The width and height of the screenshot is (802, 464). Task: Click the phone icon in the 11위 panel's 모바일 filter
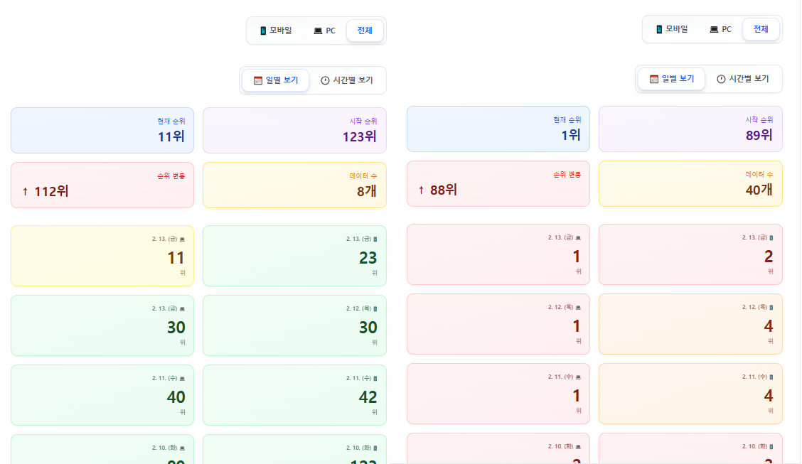263,31
